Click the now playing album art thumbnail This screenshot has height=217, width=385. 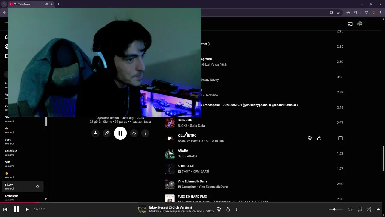pyautogui.click(x=142, y=209)
